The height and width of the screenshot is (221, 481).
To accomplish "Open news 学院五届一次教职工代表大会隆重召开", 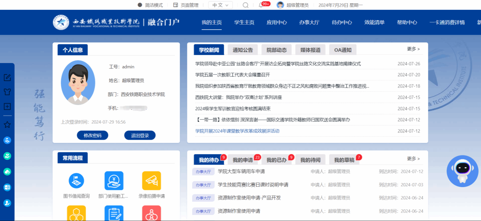I will 232,75.
